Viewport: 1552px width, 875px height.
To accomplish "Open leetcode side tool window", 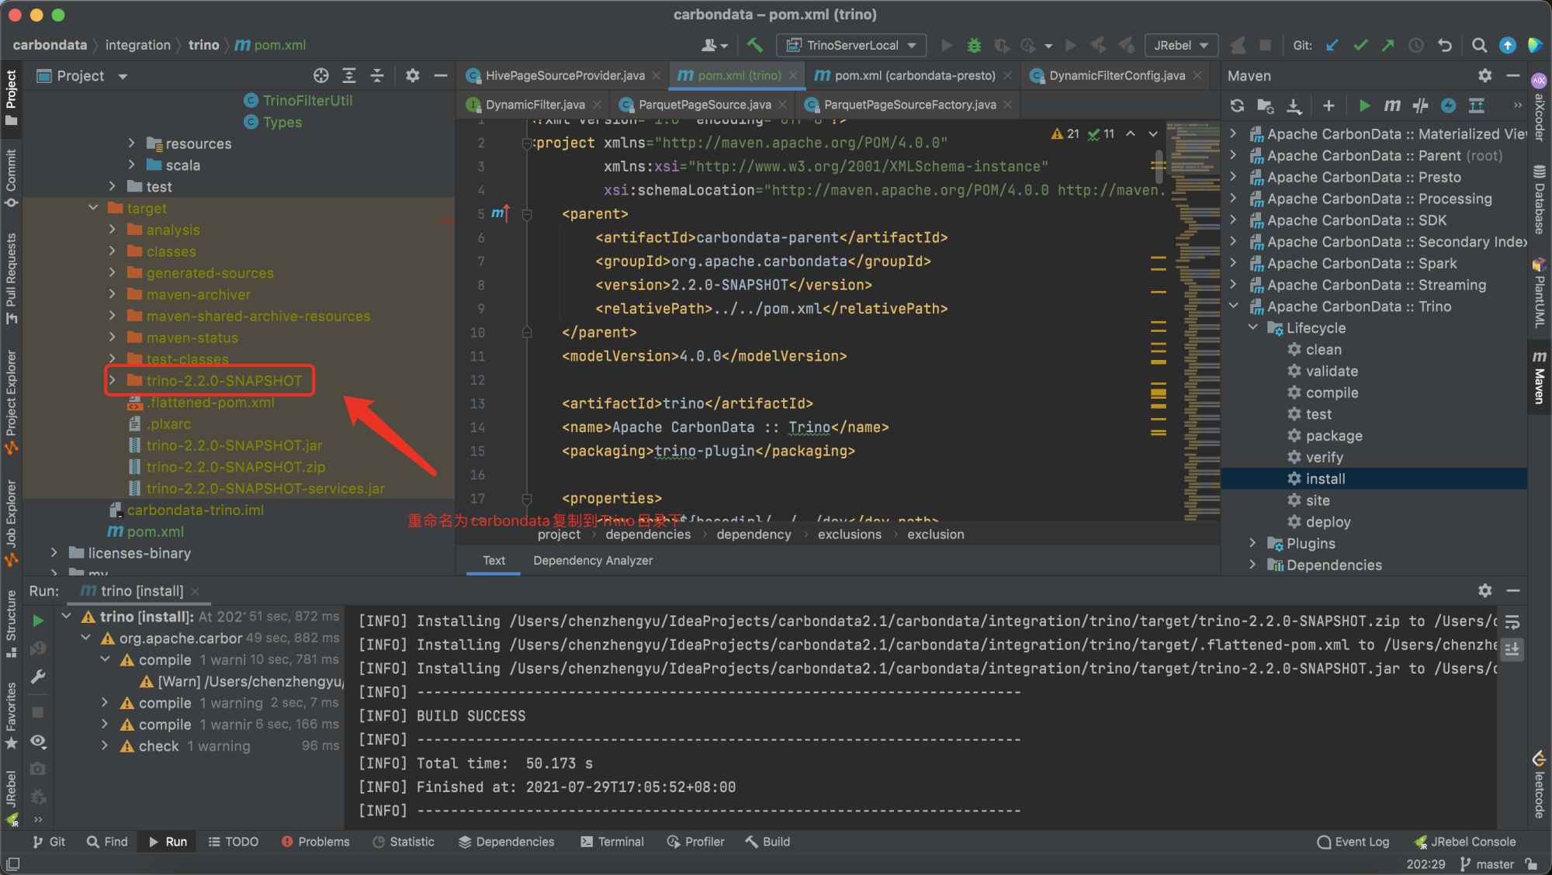I will [1540, 784].
